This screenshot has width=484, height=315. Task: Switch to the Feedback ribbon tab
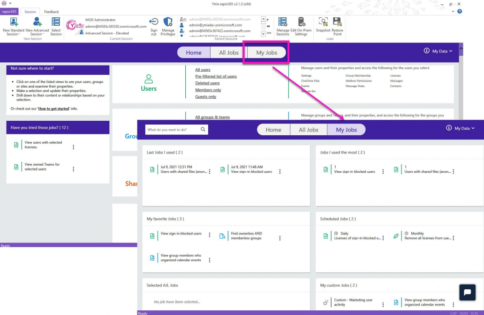51,12
